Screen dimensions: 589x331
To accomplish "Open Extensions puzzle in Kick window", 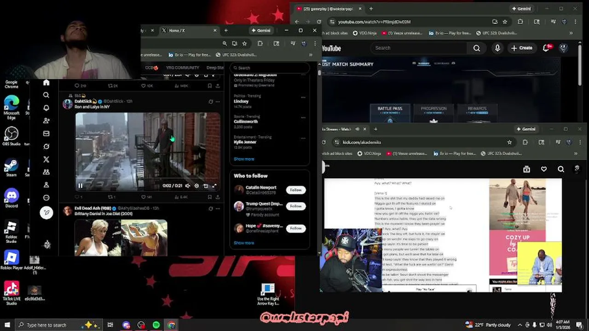I will coord(525,142).
